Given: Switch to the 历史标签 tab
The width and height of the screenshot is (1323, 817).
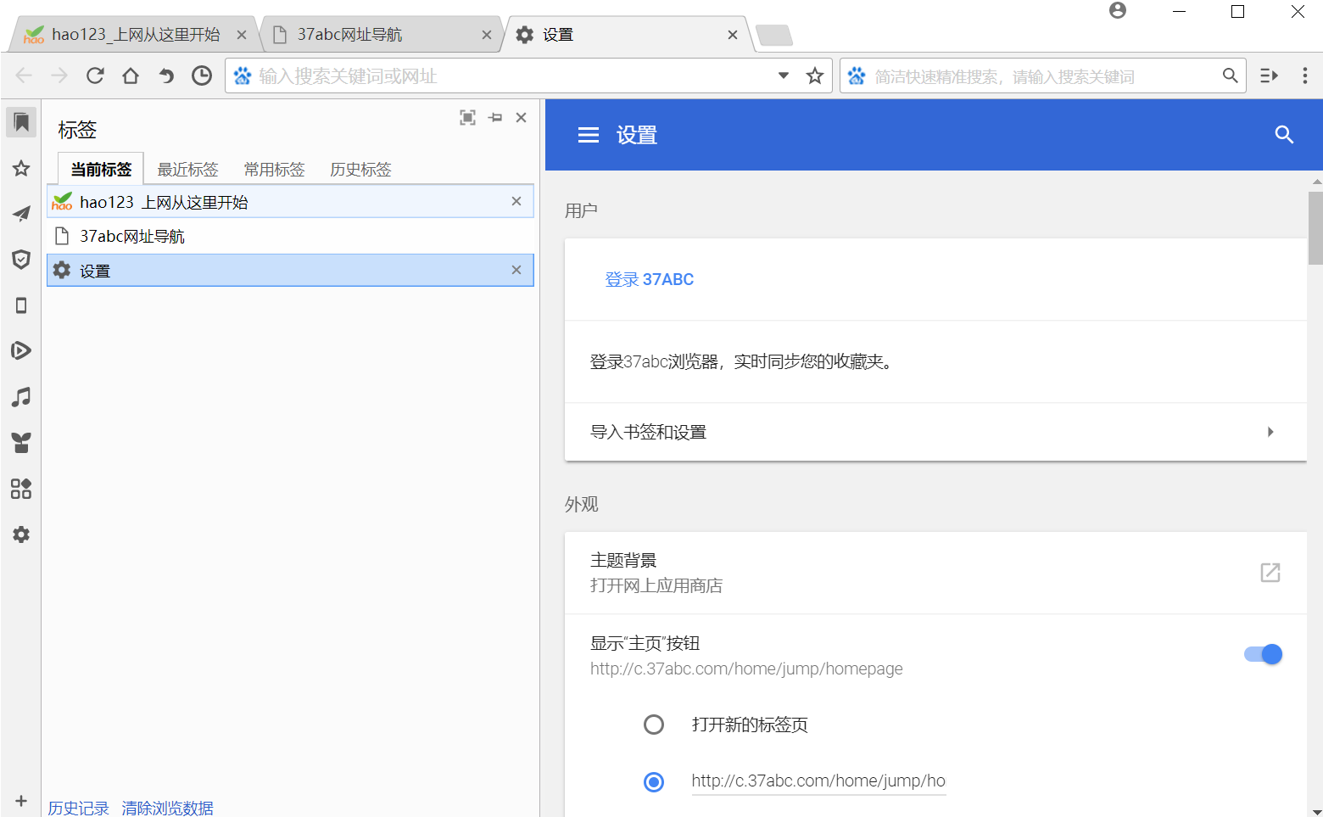Looking at the screenshot, I should (x=360, y=169).
